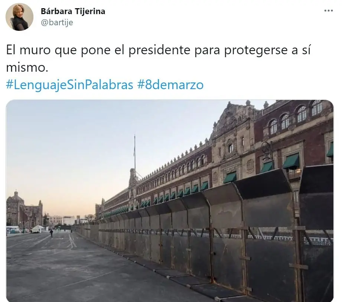This screenshot has height=302, width=342.
Task: Click the word 'presidente' in tweet text
Action: 159,50
